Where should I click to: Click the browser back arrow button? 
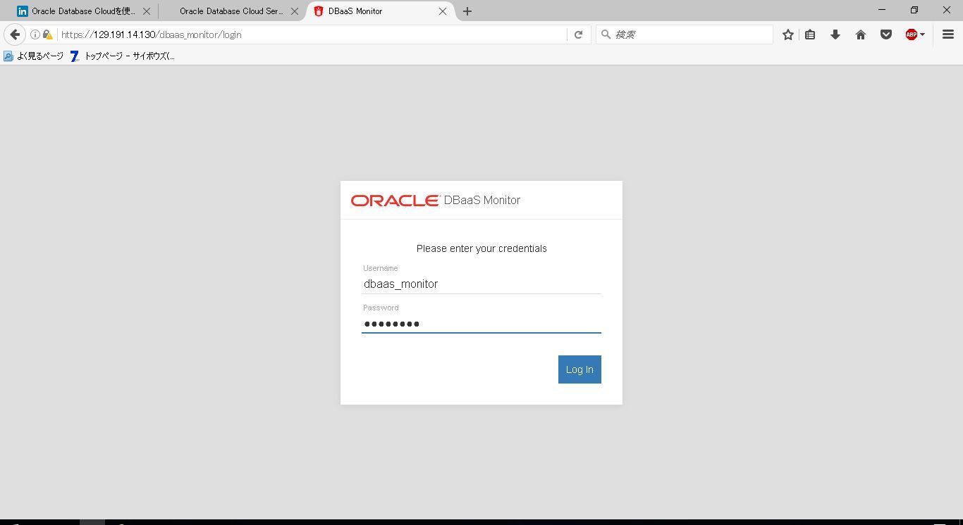(15, 34)
